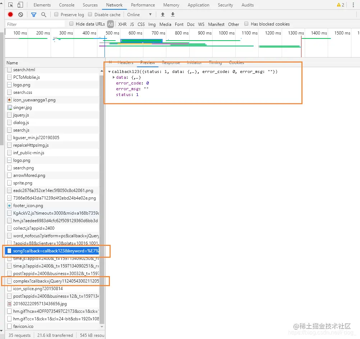Select the Network panel tab
This screenshot has height=339, width=360.
coord(114,5)
